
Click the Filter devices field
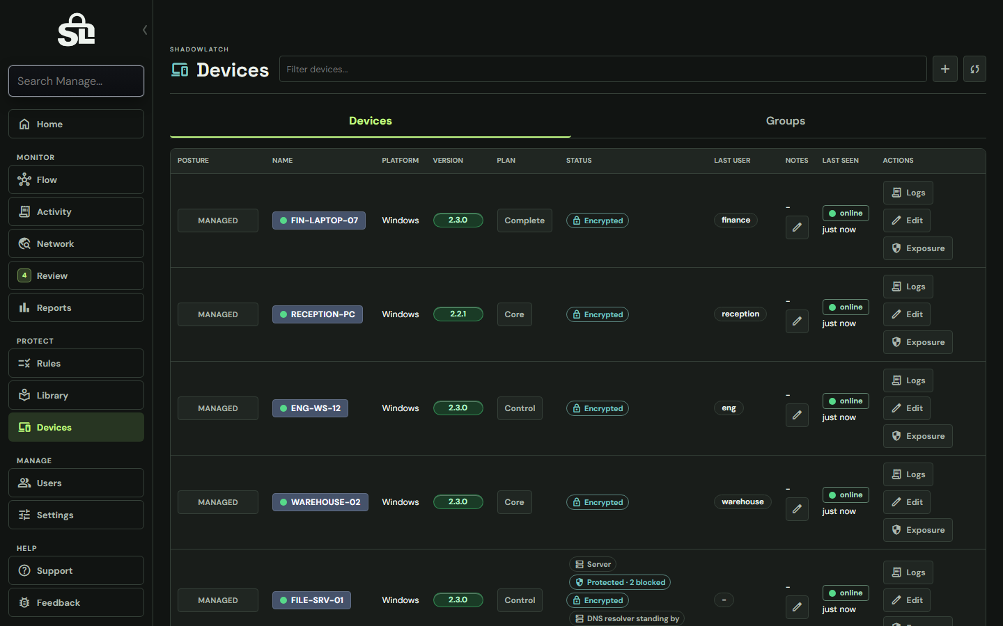click(602, 69)
